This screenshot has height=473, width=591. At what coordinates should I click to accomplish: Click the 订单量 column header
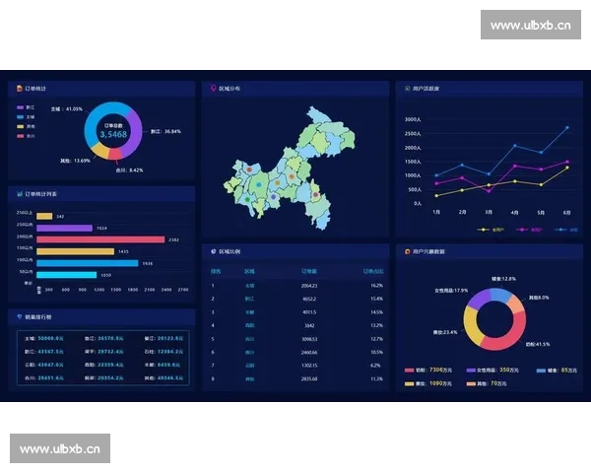308,270
